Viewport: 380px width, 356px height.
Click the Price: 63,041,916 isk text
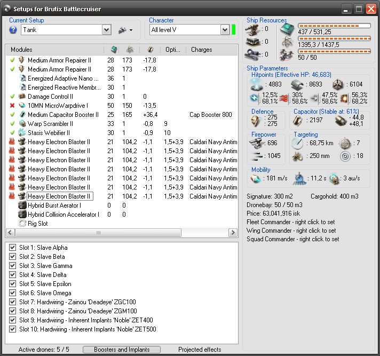[x=273, y=213]
